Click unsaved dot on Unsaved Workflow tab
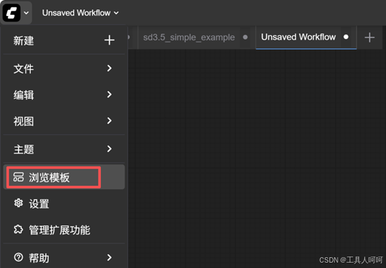This screenshot has height=268, width=386. coord(346,37)
